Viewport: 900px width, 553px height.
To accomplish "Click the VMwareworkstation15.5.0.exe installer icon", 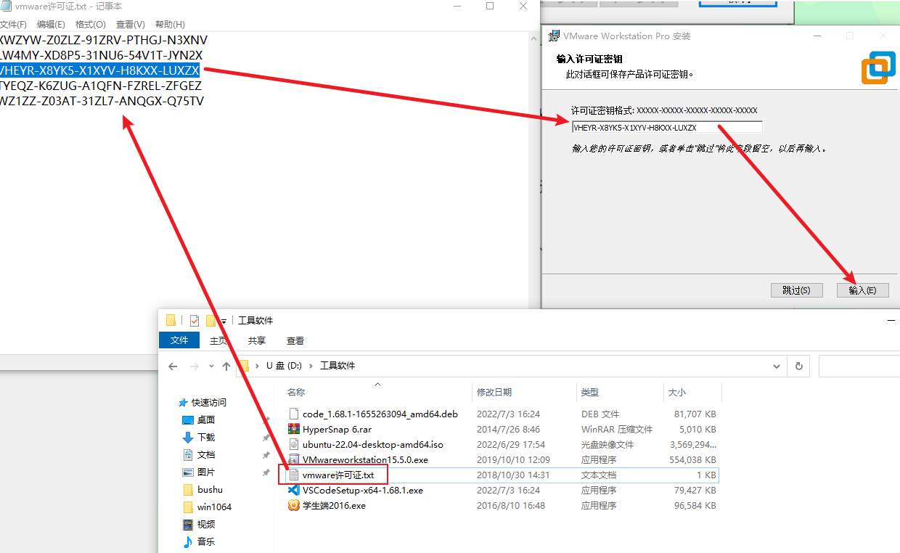I will (294, 459).
